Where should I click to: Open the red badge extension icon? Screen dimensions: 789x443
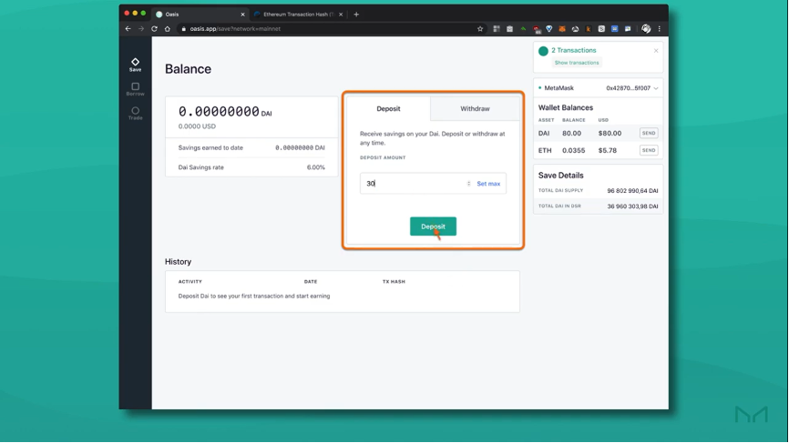pos(537,30)
